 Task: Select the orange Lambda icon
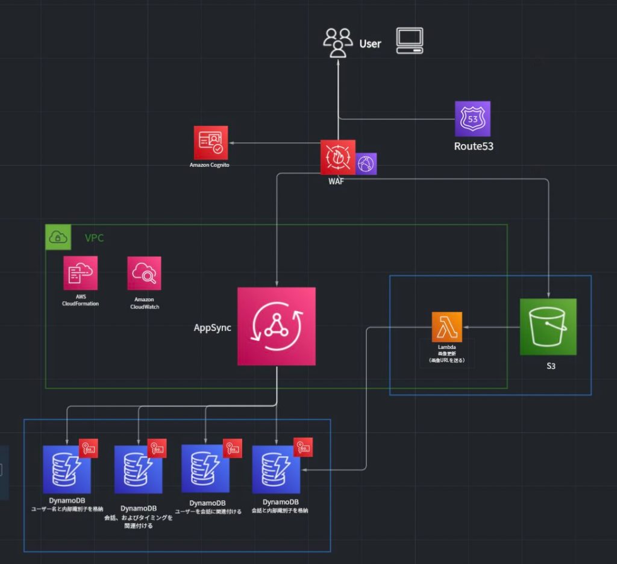pos(447,327)
